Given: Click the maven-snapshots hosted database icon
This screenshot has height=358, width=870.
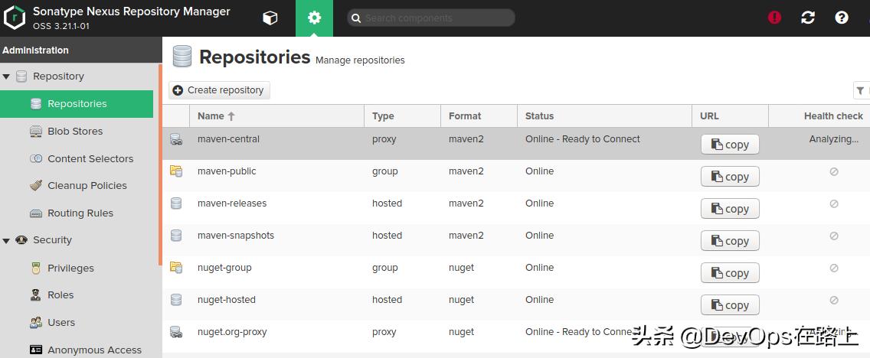Looking at the screenshot, I should (176, 236).
